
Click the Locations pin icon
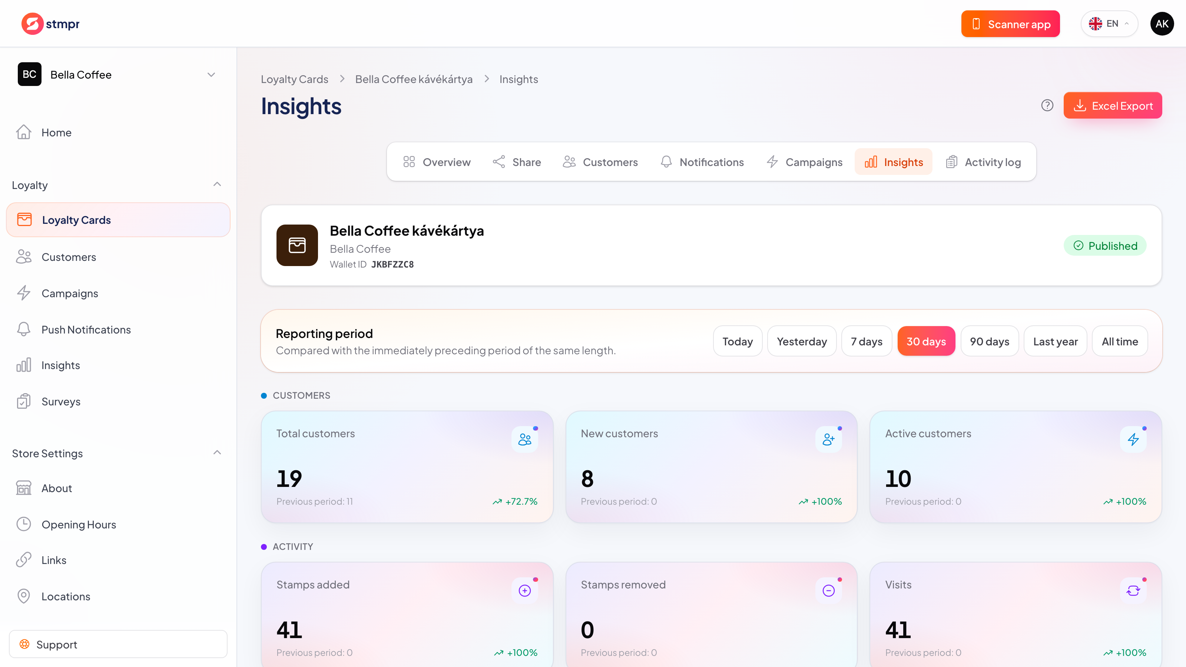(23, 596)
